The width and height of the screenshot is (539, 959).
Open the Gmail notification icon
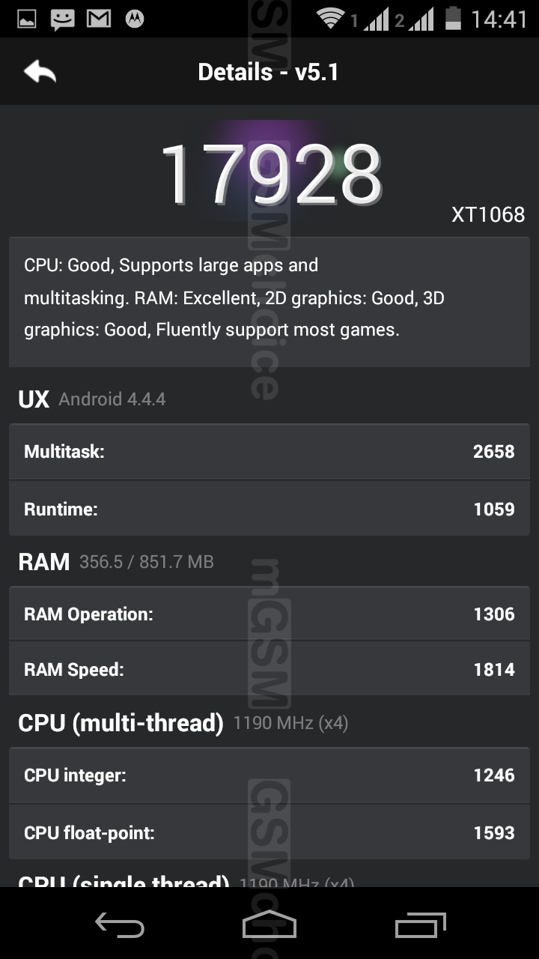click(x=99, y=19)
